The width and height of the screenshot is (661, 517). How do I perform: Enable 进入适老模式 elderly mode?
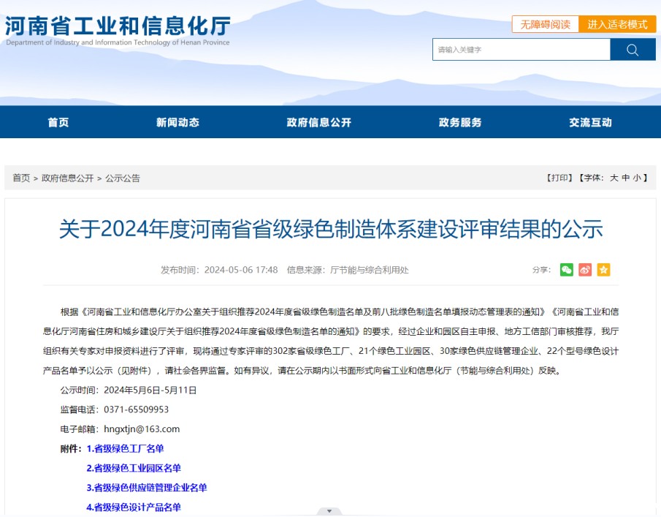point(617,24)
